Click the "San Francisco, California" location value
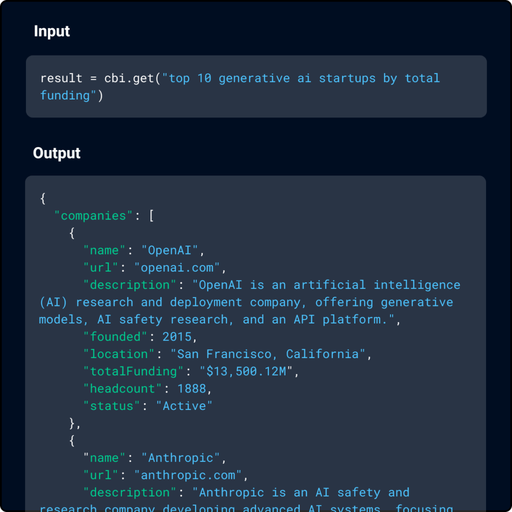Image resolution: width=512 pixels, height=512 pixels. pos(268,354)
